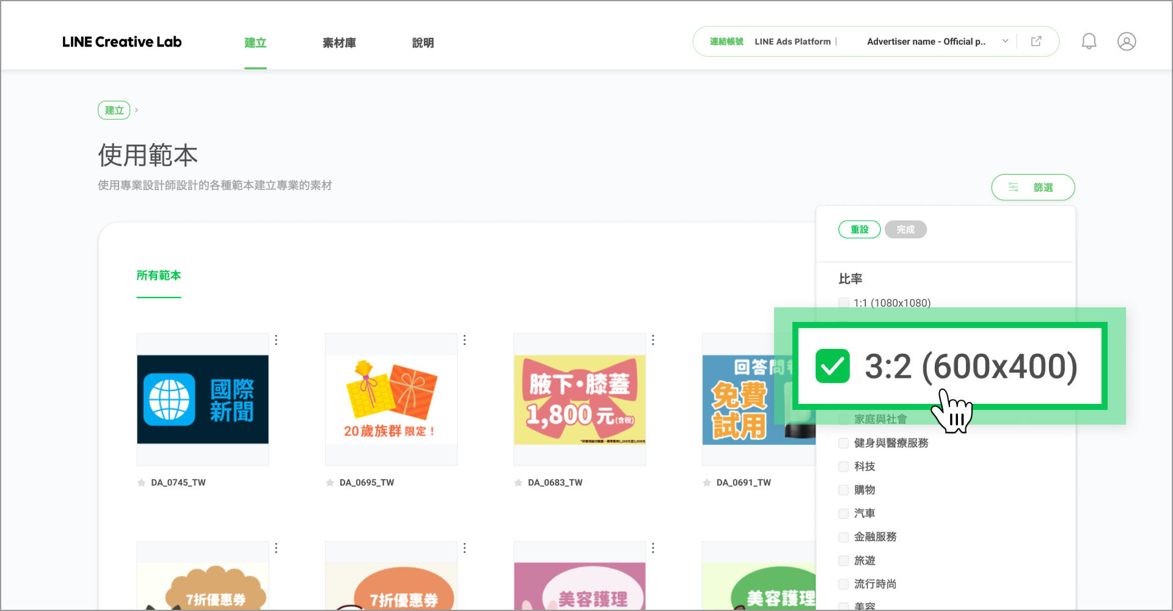The width and height of the screenshot is (1173, 611).
Task: Switch to the 素材庫 navigation tab
Action: (x=339, y=43)
